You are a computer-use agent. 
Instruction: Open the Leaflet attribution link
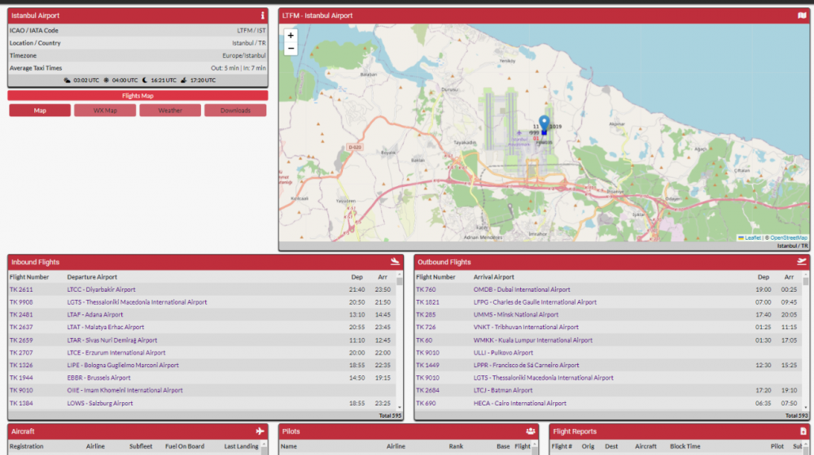click(x=752, y=237)
